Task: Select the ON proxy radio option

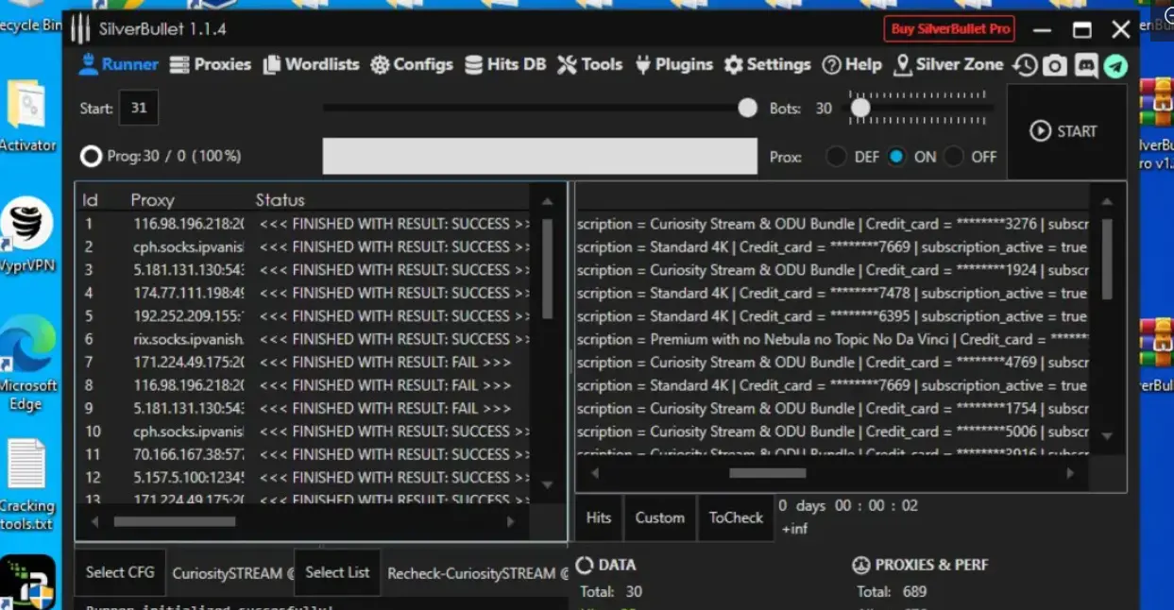Action: coord(896,157)
